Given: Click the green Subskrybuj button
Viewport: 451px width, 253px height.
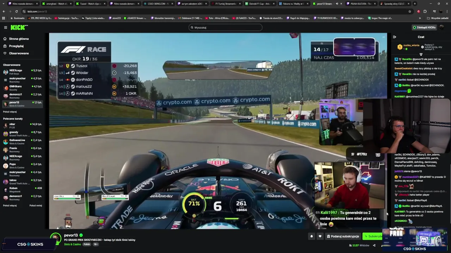Looking at the screenshot, I should tap(372, 236).
